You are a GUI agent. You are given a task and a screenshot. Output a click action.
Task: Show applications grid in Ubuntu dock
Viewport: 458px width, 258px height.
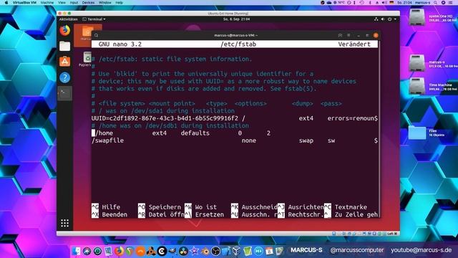64,223
